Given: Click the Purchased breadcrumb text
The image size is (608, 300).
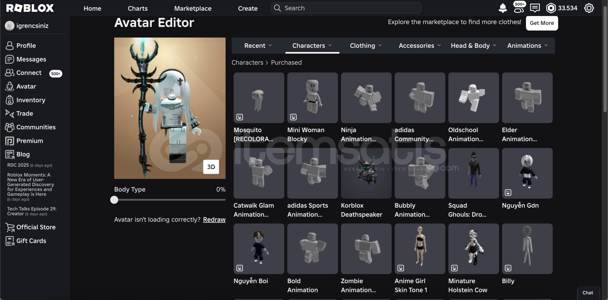Looking at the screenshot, I should tap(286, 62).
